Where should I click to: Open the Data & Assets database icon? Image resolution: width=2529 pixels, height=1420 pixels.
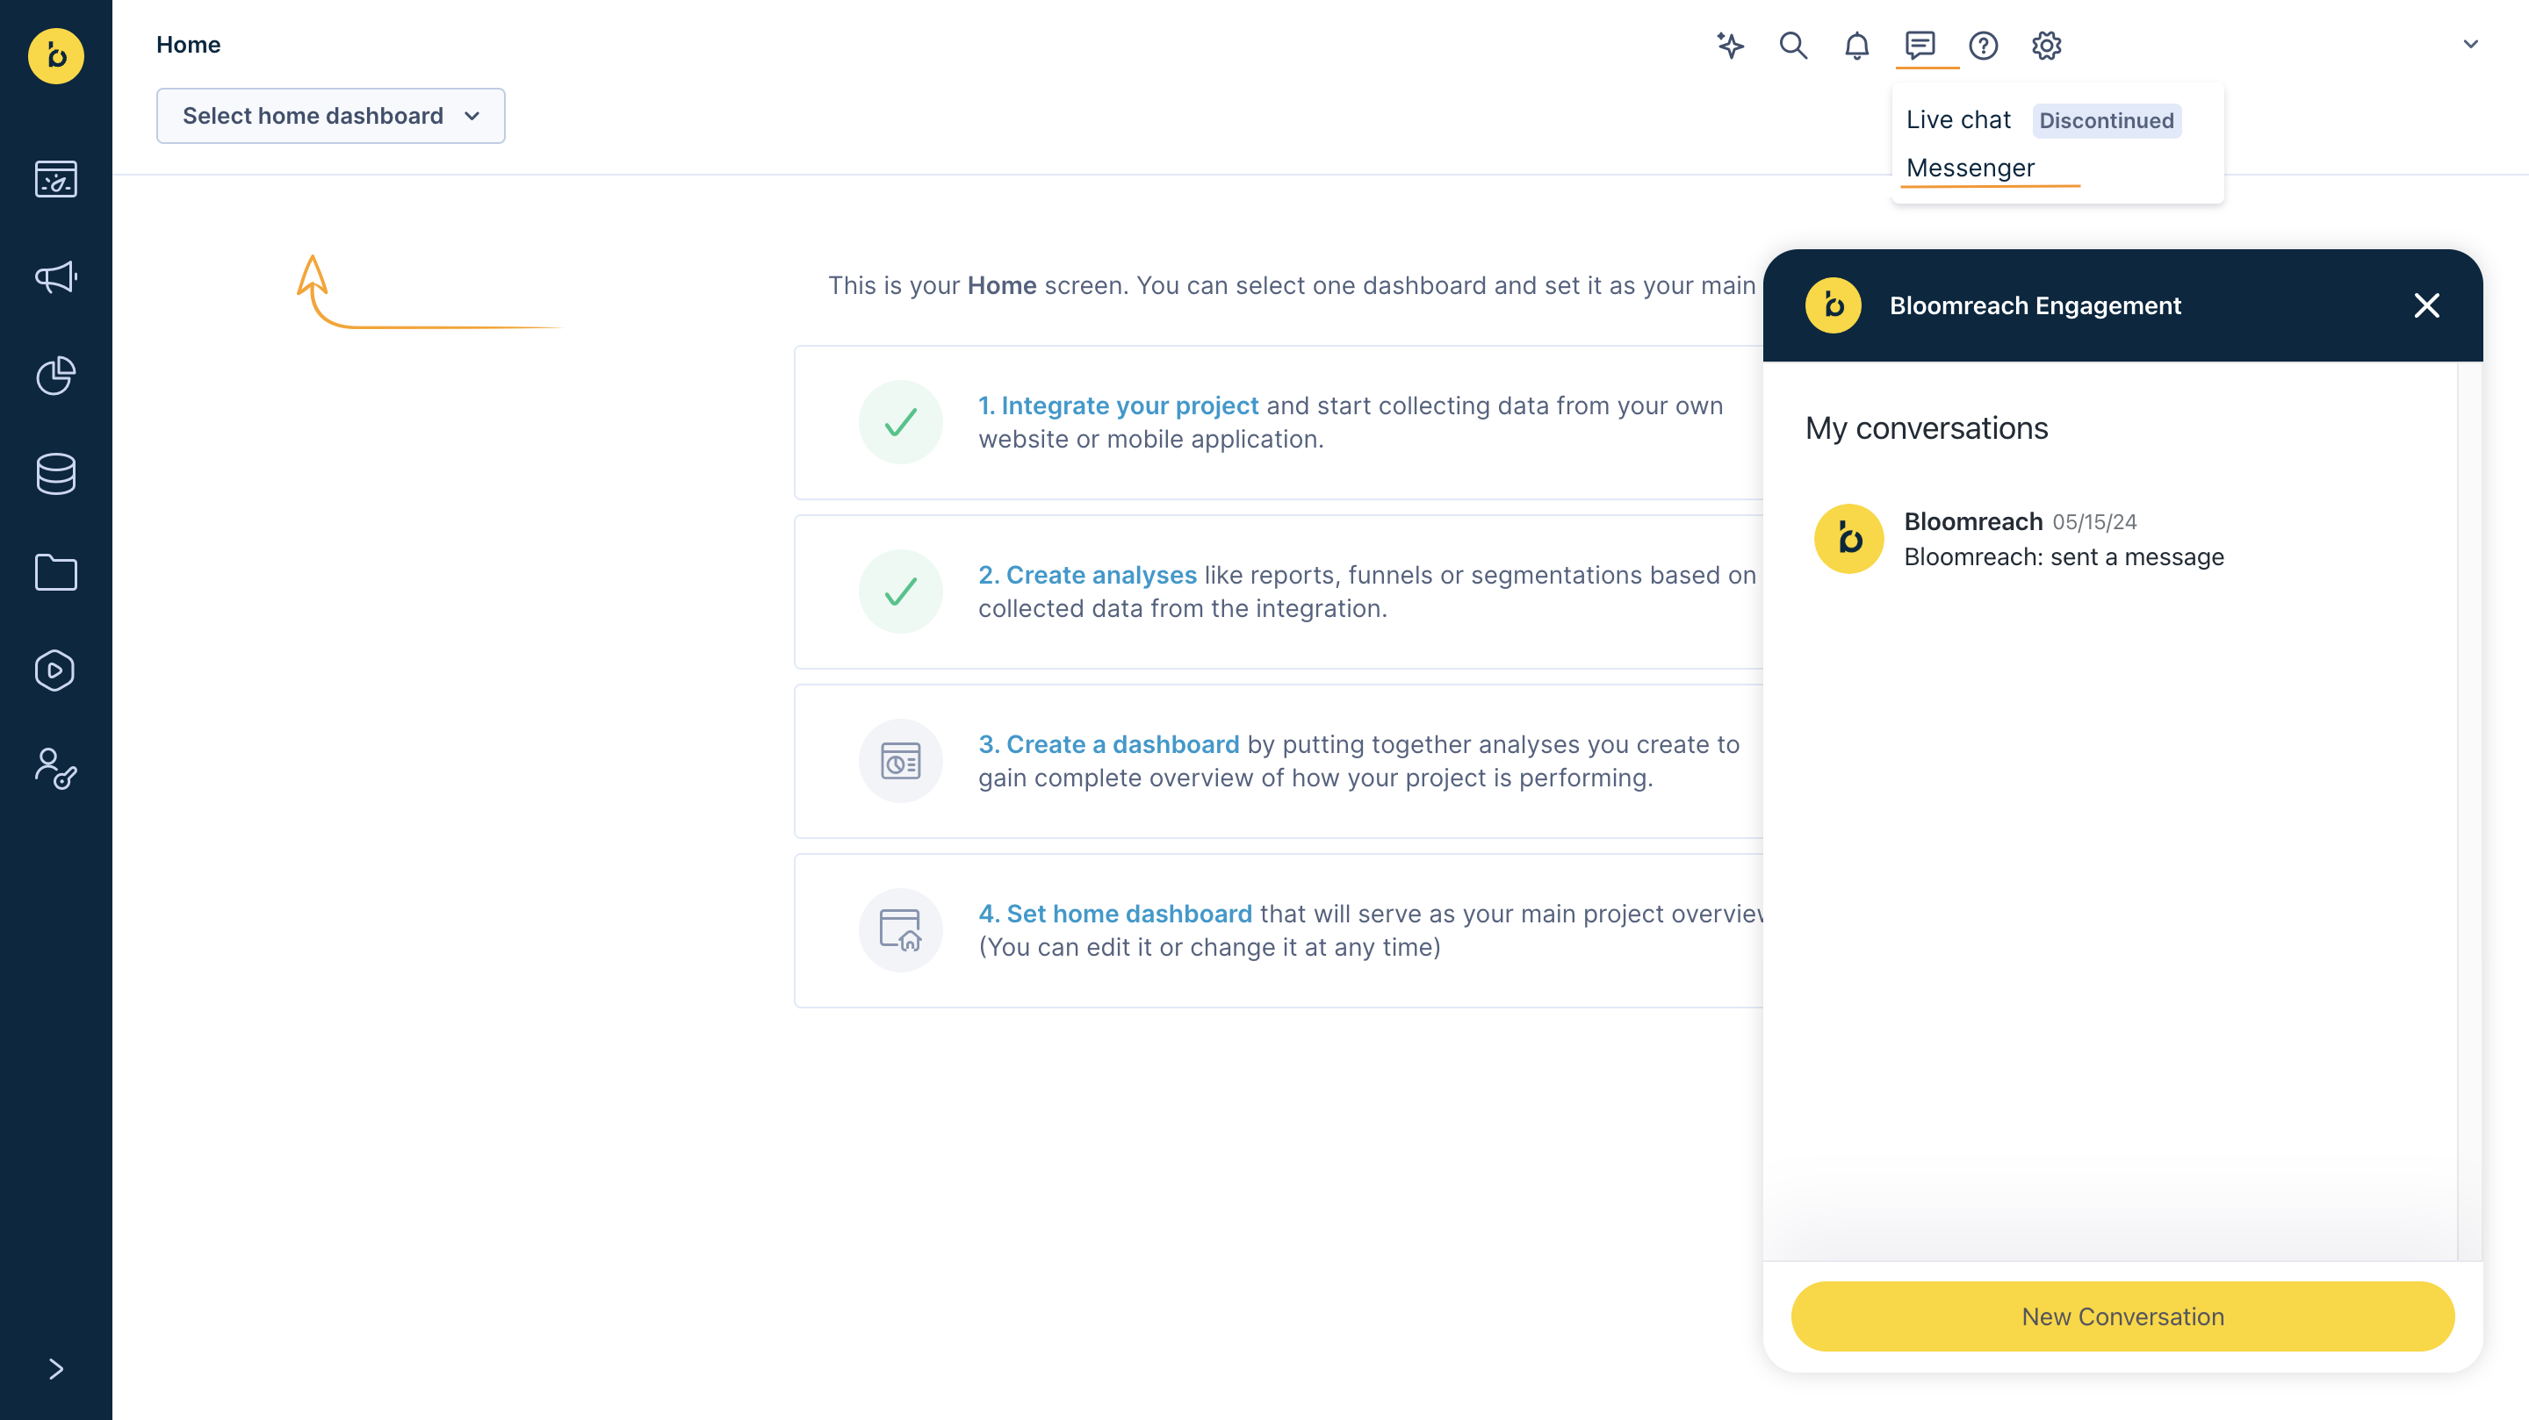tap(56, 474)
